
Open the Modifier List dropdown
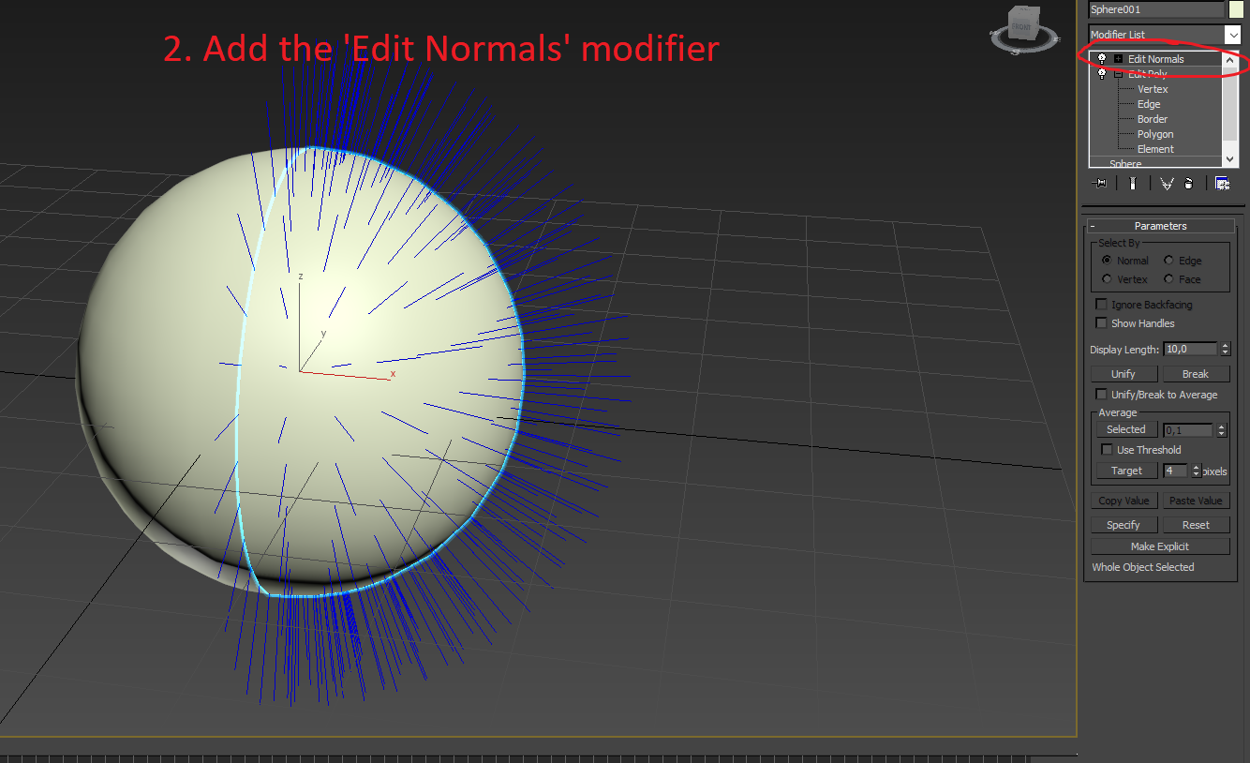coord(1233,35)
